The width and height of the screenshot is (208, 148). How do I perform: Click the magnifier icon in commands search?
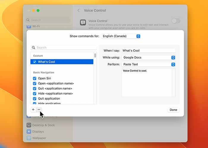coord(33,48)
